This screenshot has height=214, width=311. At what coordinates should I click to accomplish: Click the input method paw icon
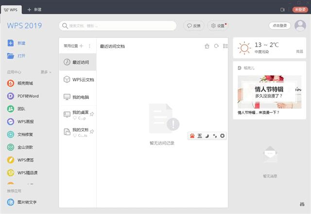[192, 136]
